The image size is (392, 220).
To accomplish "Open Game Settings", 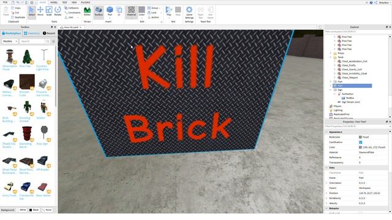I will (x=189, y=12).
